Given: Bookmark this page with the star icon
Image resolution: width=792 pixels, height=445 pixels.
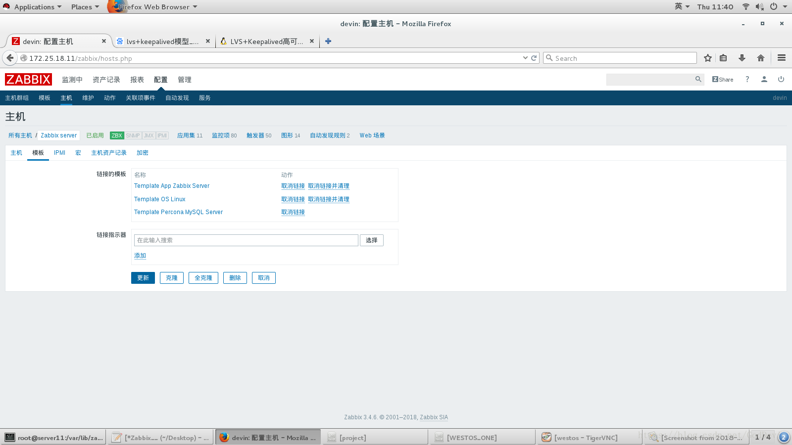Looking at the screenshot, I should click(x=708, y=58).
